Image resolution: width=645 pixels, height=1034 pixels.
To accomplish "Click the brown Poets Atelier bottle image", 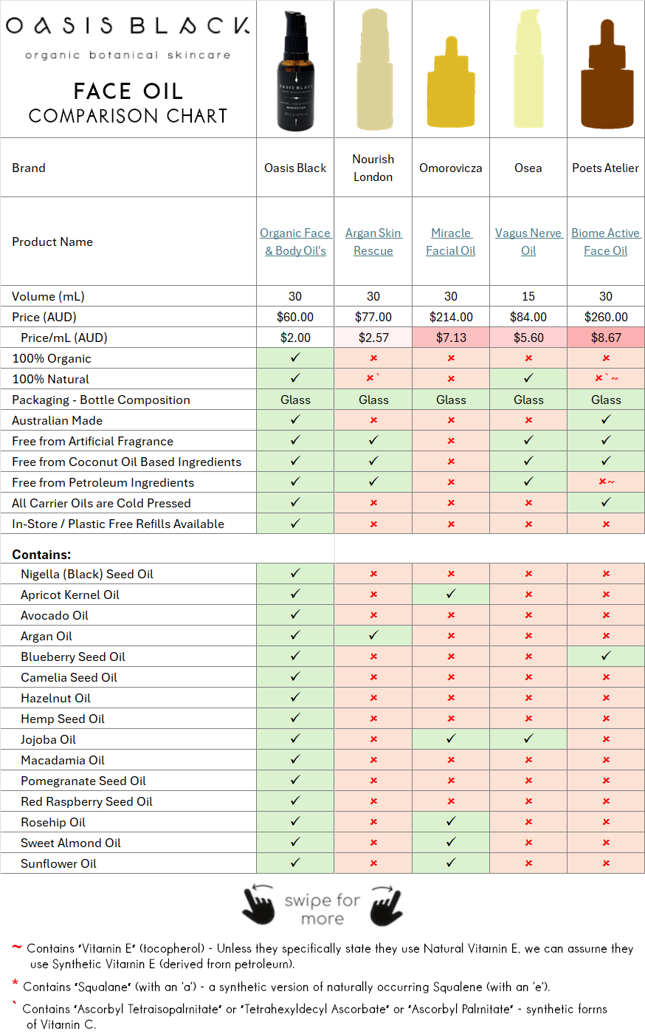I will (606, 75).
